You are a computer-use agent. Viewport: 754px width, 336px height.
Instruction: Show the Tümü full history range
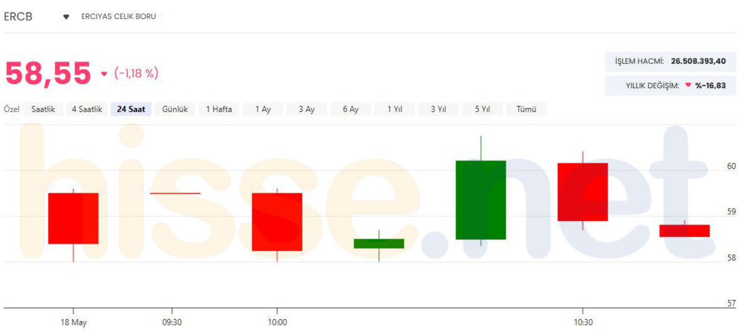[527, 109]
